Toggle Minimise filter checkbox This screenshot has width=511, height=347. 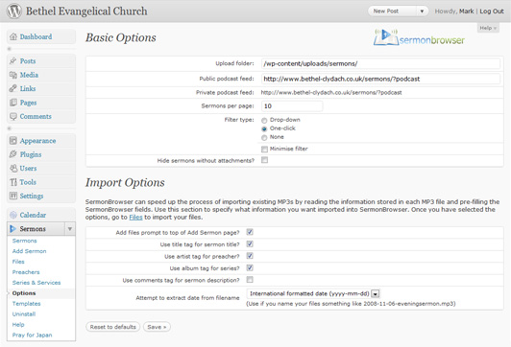(x=264, y=149)
